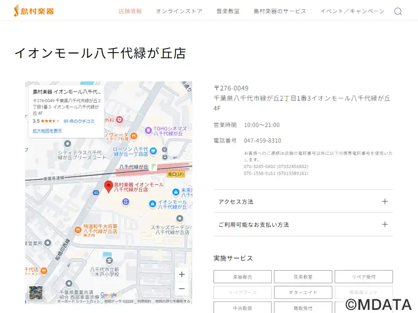Click the 買取受付 service button

coord(303,308)
